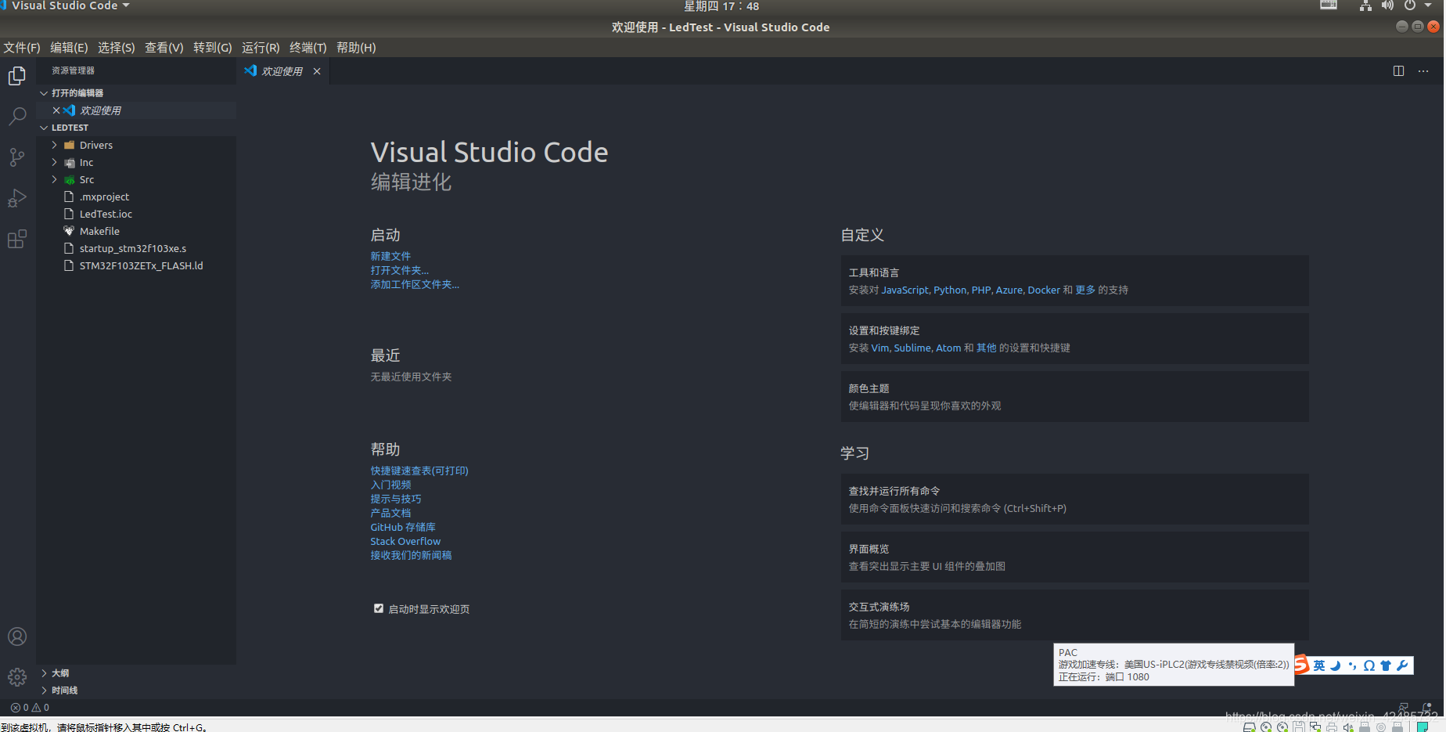Open the editor More Actions ellipsis

coord(1423,71)
